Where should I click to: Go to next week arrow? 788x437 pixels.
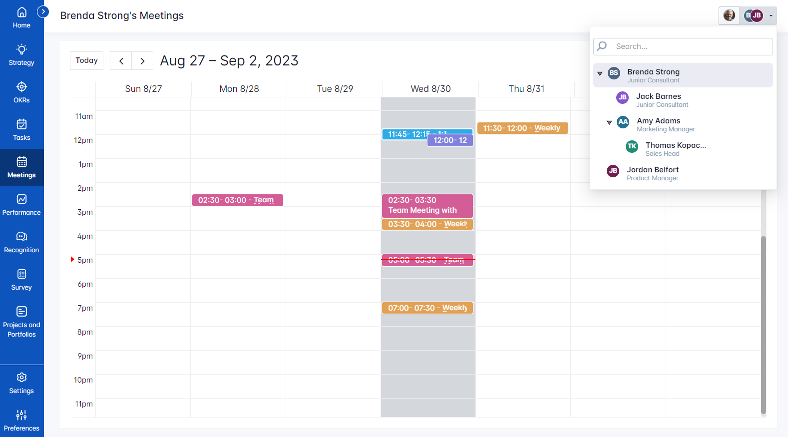click(142, 61)
